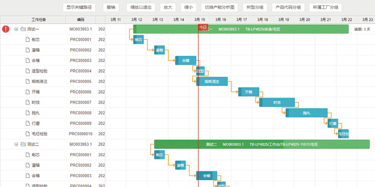Collapse the 测试二 task group
This screenshot has width=375, height=187.
pos(17,144)
